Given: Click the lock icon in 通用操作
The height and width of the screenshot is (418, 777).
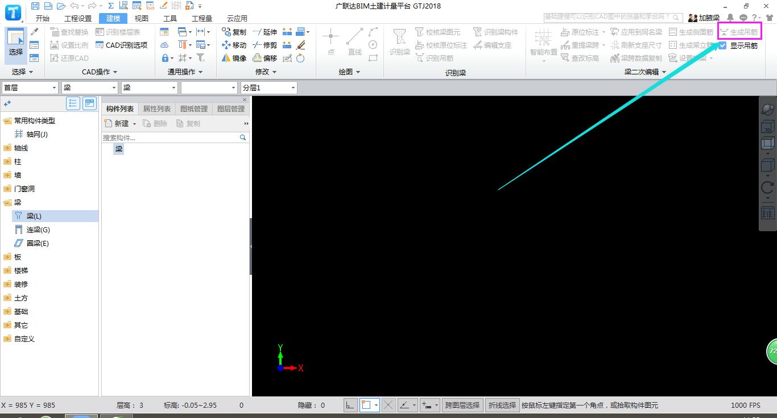Looking at the screenshot, I should (164, 58).
